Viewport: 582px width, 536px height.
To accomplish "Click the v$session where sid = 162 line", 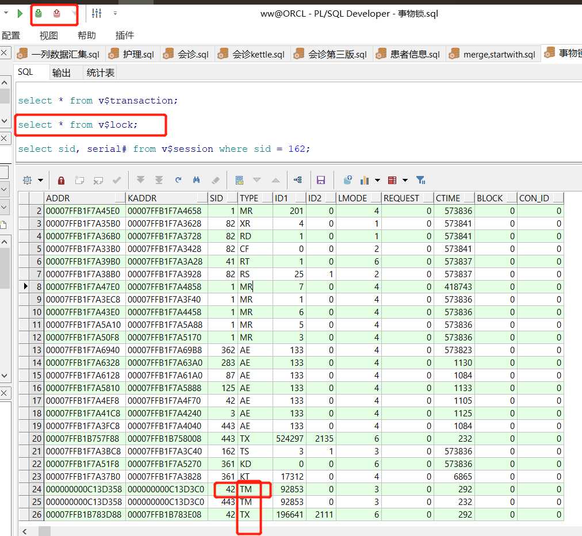I will click(164, 149).
